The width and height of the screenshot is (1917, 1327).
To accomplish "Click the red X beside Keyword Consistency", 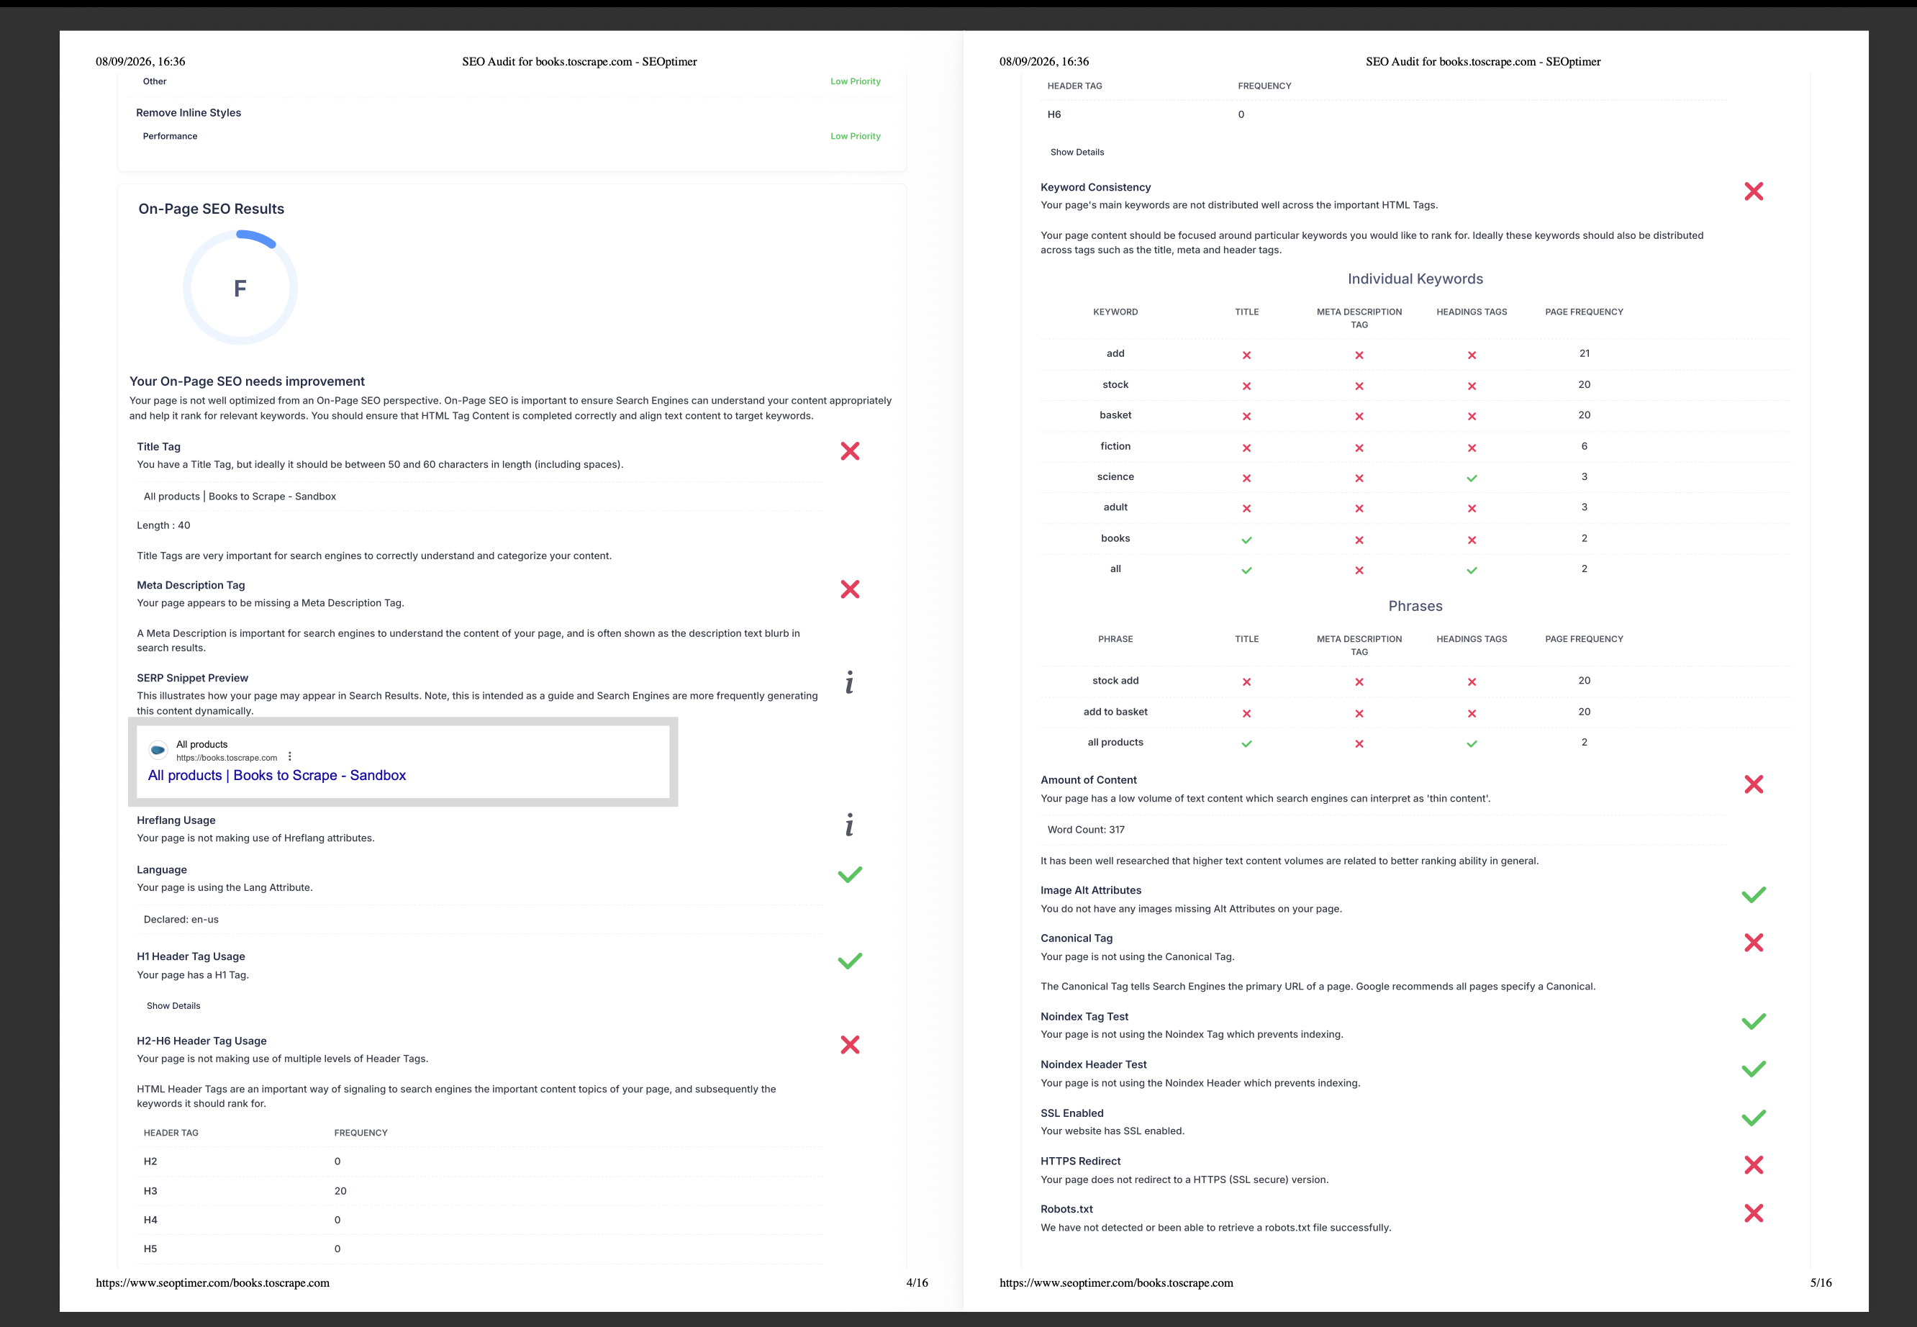I will 1754,191.
